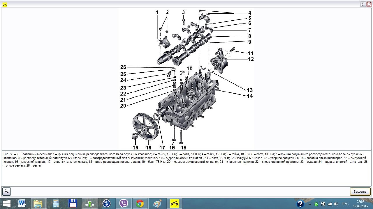This screenshot has height=209, width=373.
Task: Open the blue circular arrow taskbar app
Action: (x=106, y=203)
